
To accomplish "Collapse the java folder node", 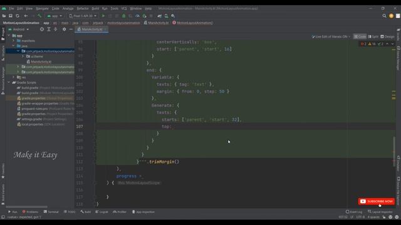I will coord(14,46).
